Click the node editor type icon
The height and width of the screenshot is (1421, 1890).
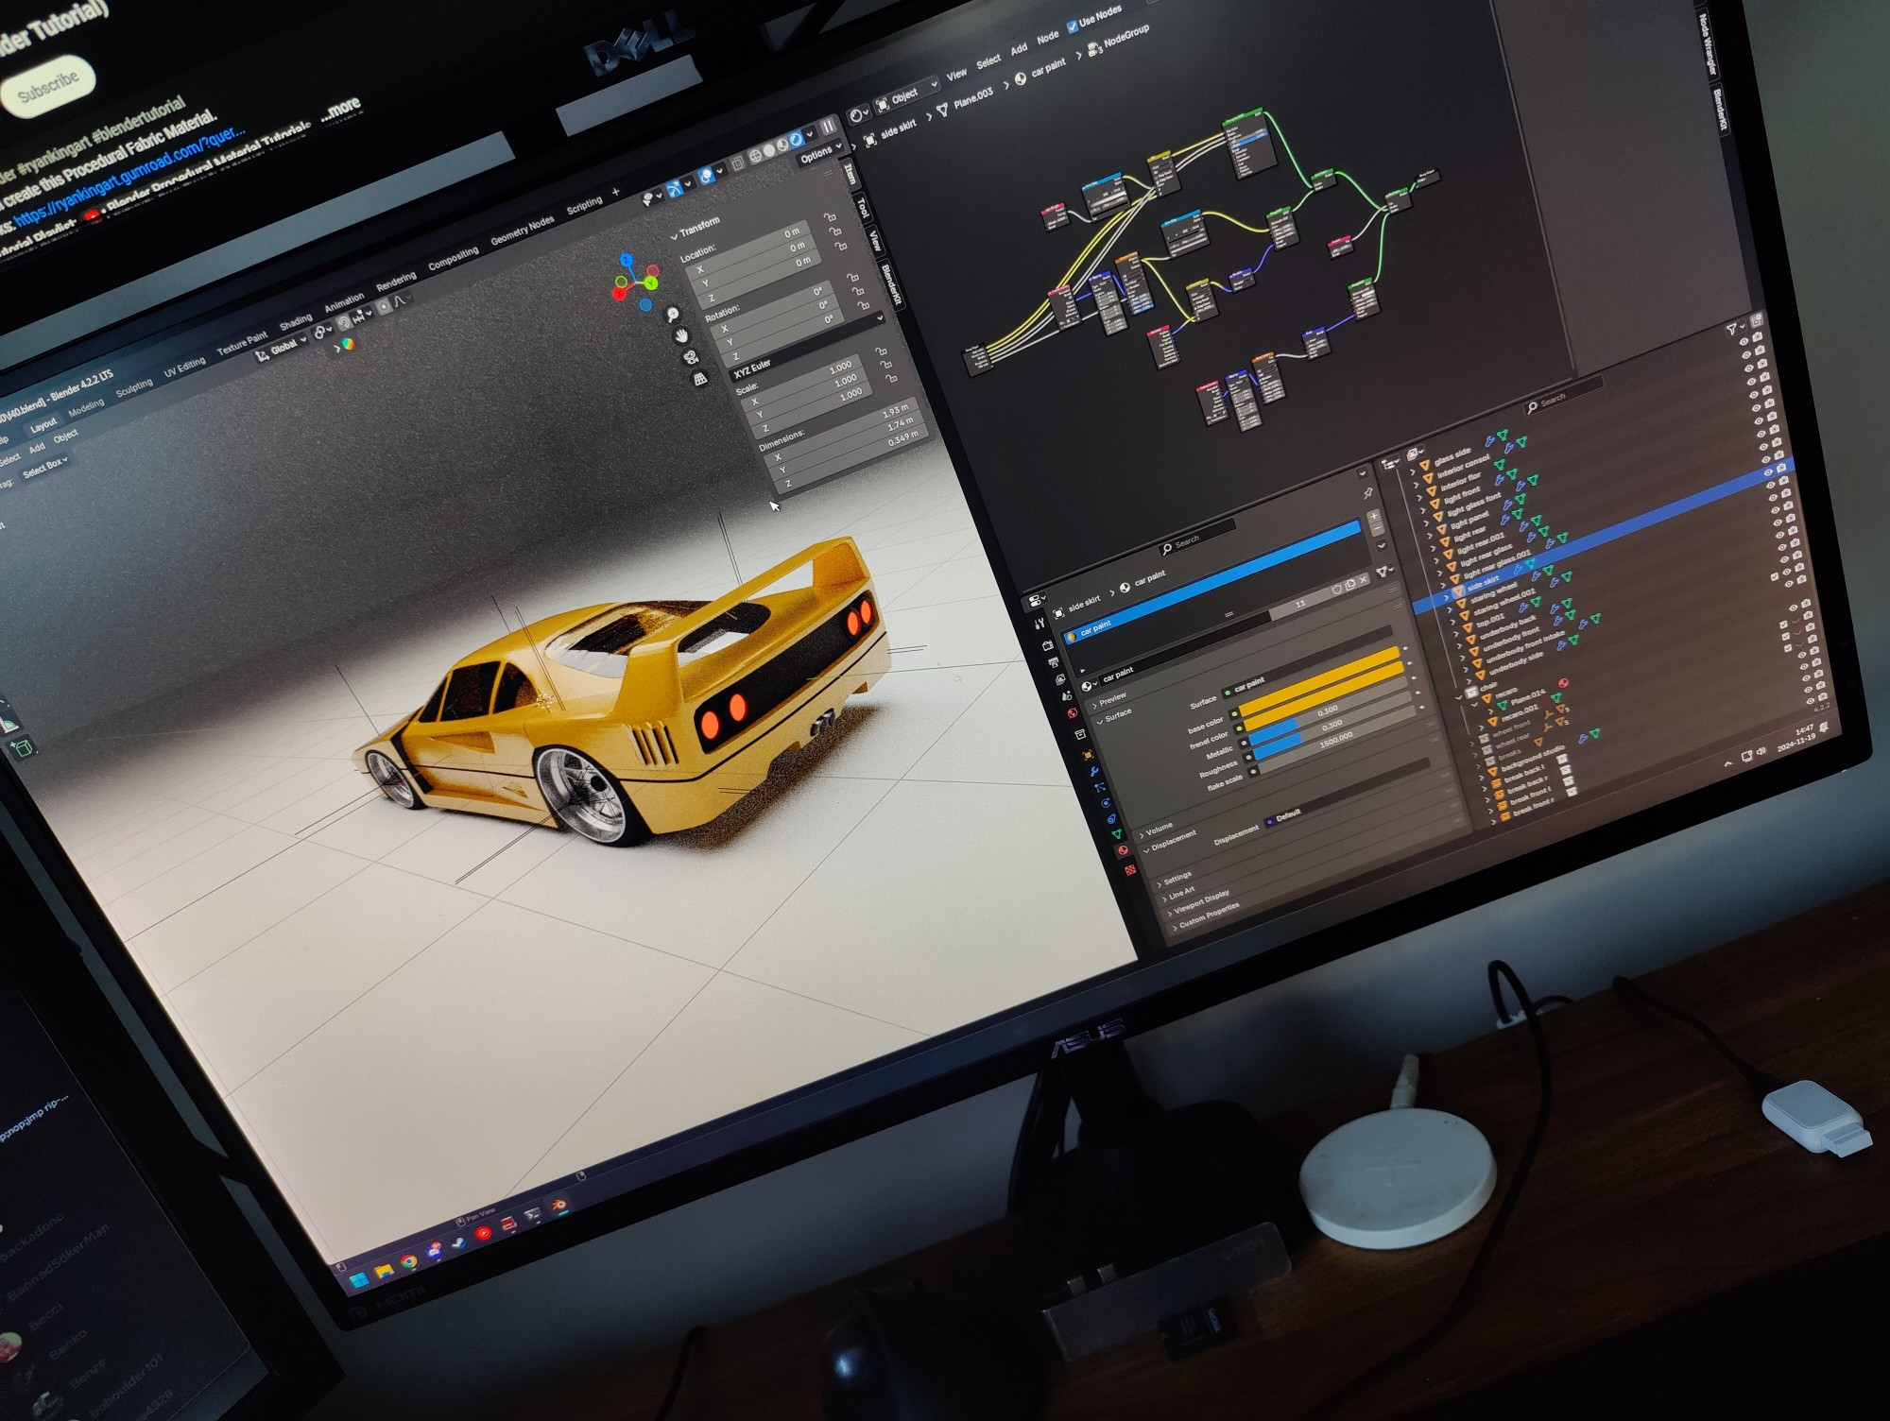pos(858,114)
